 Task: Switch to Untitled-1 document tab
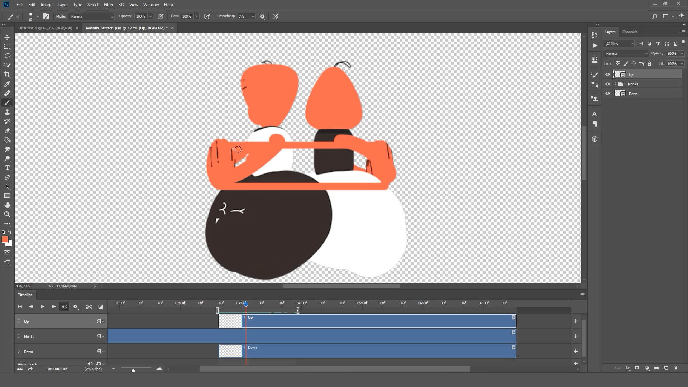pyautogui.click(x=45, y=28)
